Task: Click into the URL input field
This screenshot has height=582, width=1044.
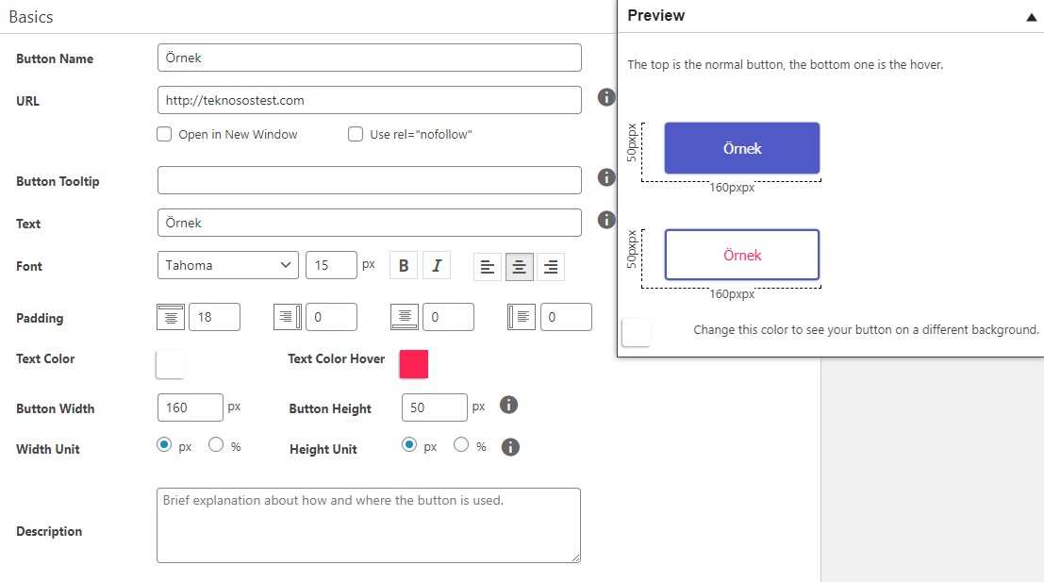Action: click(x=370, y=100)
